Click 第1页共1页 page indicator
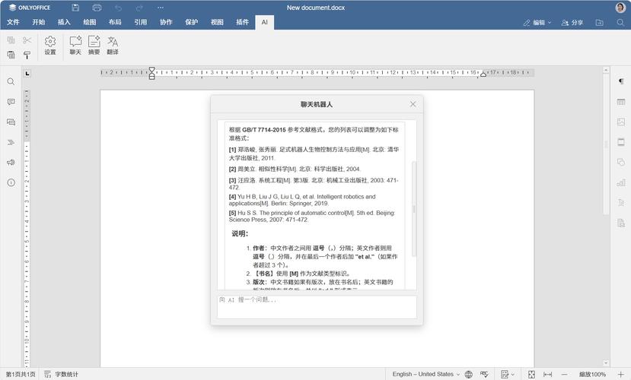 (x=20, y=374)
